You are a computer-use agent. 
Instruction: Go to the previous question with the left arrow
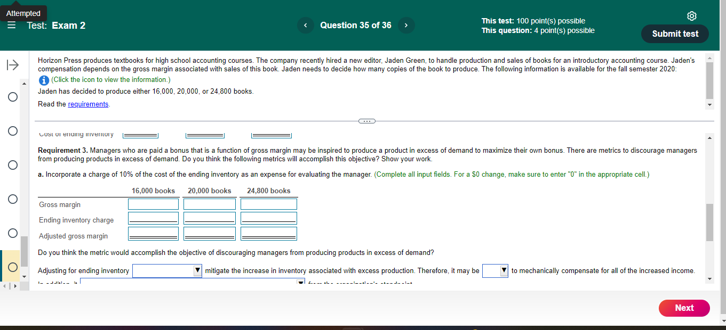click(x=305, y=25)
